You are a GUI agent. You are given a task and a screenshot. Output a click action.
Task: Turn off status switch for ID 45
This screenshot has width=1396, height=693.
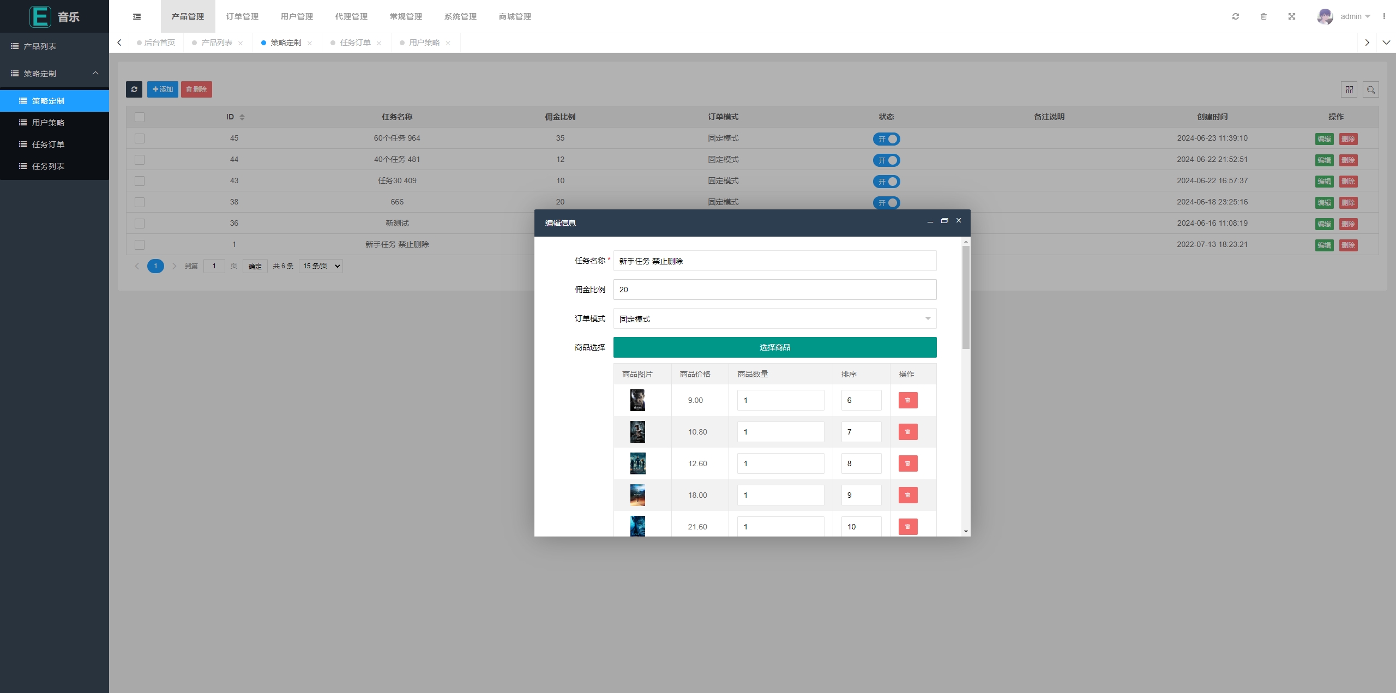[x=886, y=139]
